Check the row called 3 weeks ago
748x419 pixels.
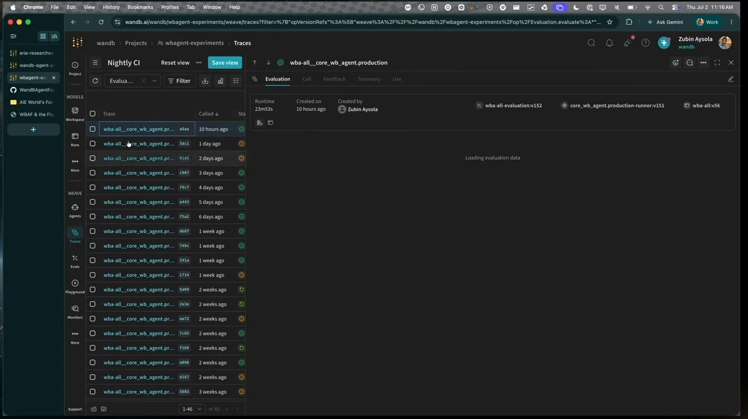click(92, 391)
